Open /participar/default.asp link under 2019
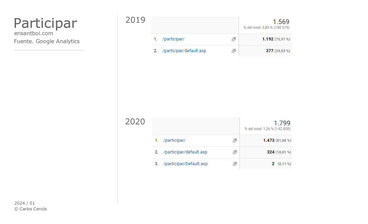Viewport: 368px width, 224px height. 184,51
